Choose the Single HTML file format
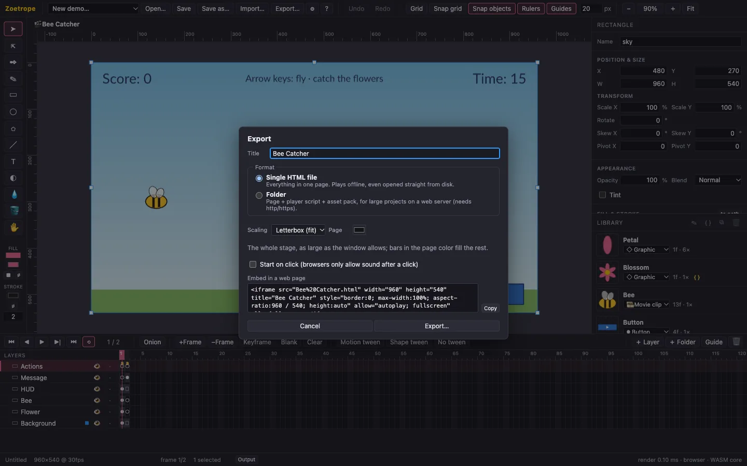 click(x=259, y=178)
